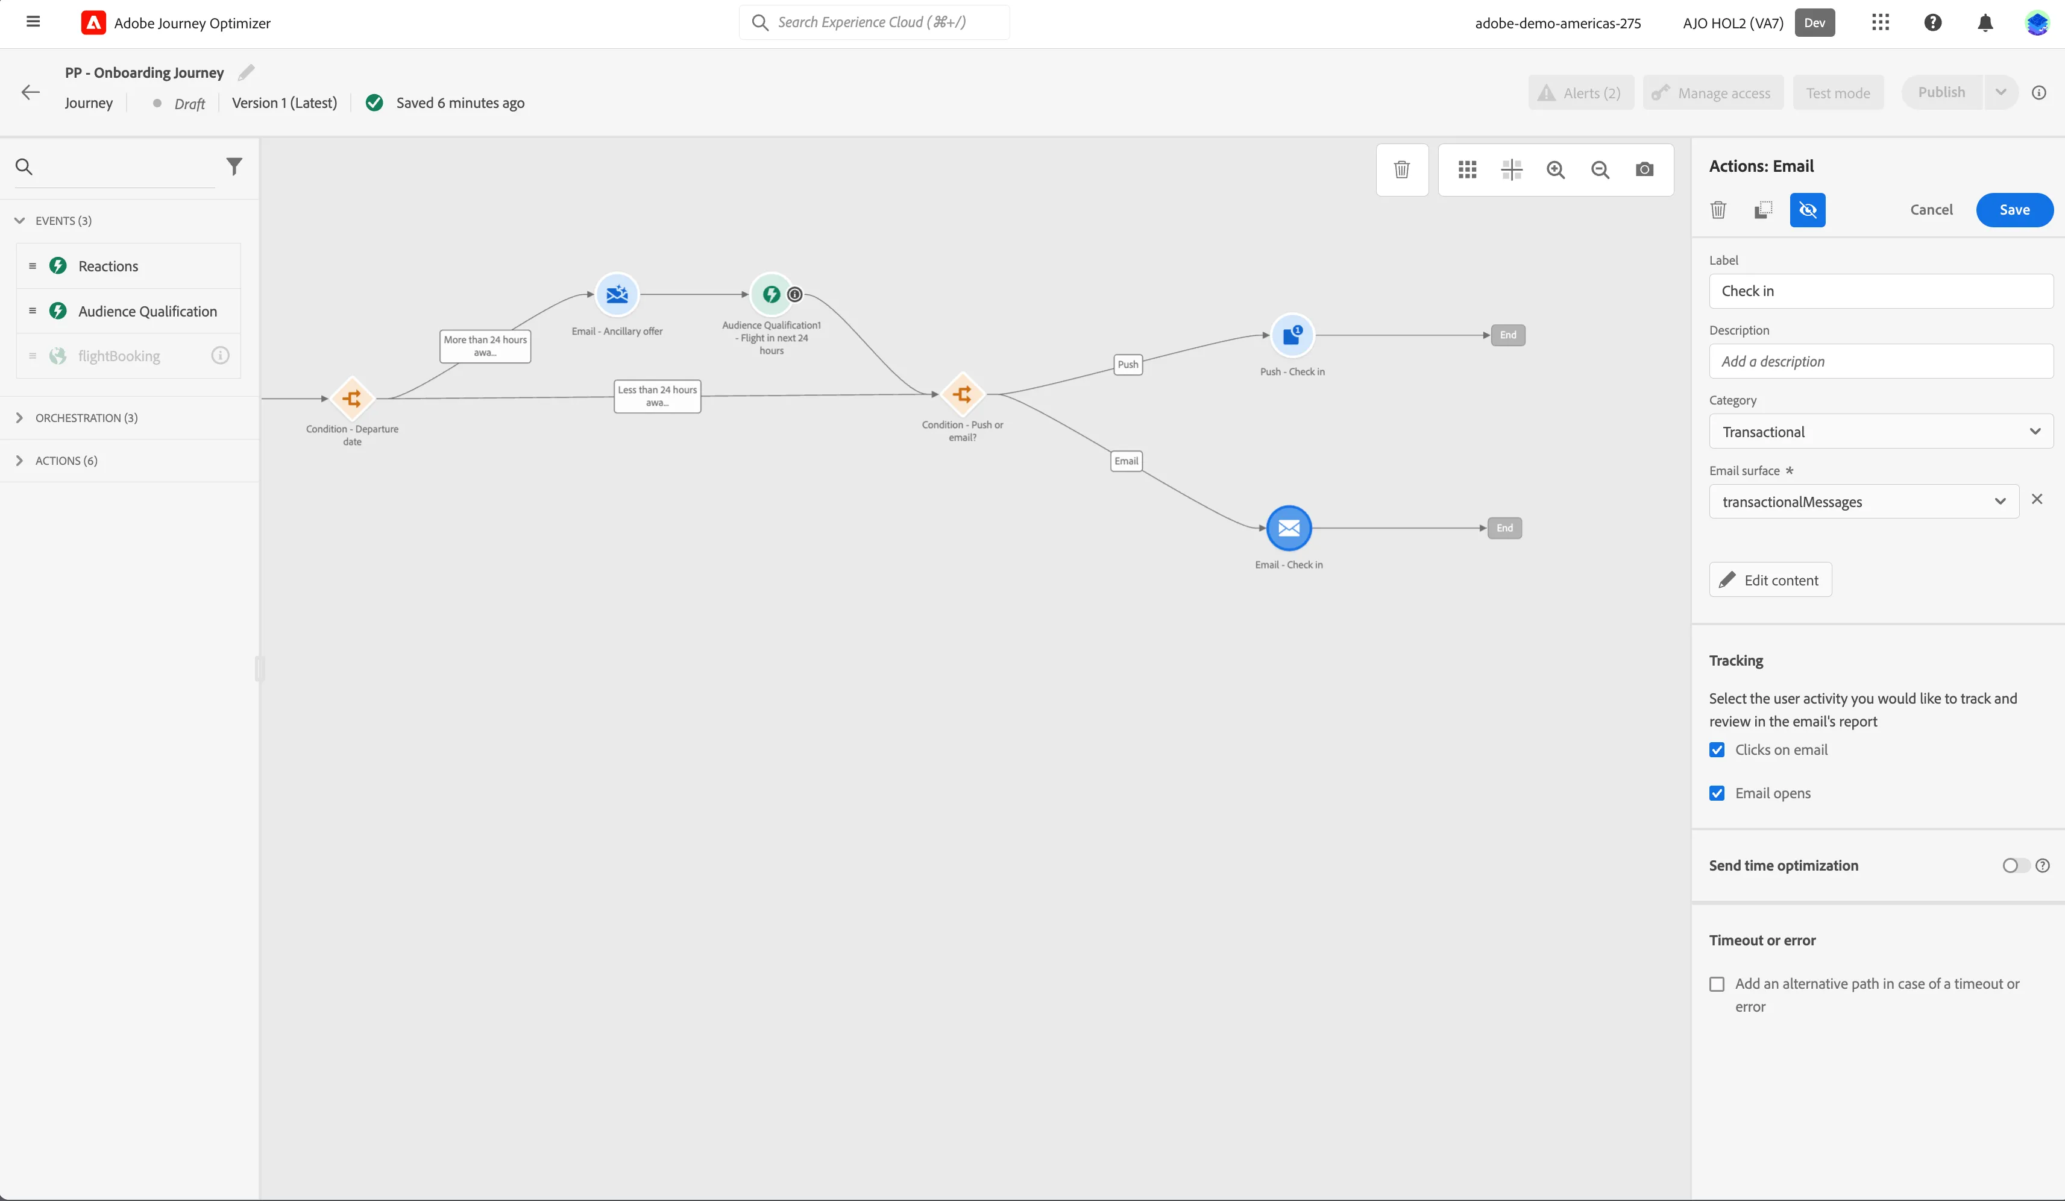2065x1201 pixels.
Task: Open the notifications bell
Action: [1985, 22]
